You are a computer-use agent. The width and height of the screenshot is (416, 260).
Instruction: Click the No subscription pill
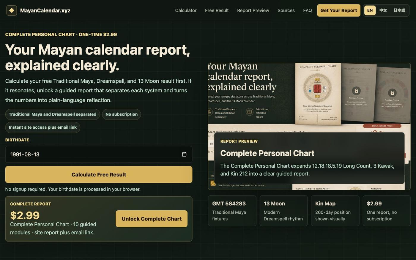point(122,114)
